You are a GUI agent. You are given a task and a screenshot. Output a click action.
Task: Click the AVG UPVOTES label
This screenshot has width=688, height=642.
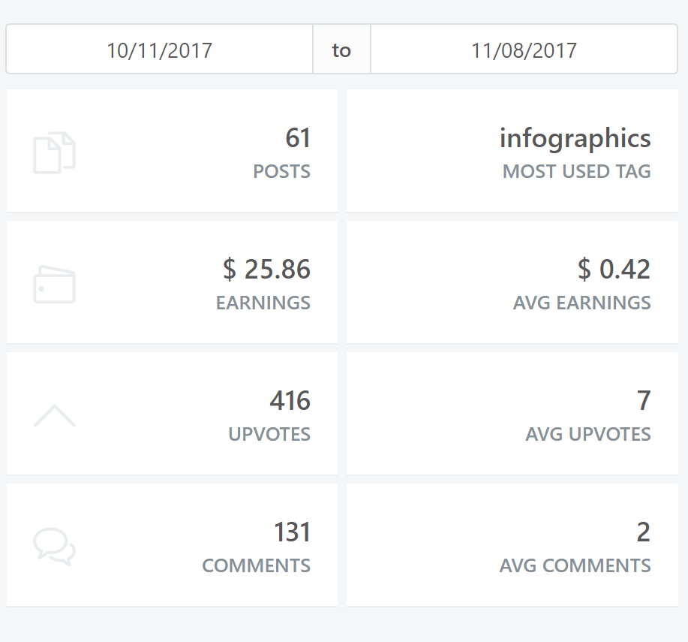click(x=588, y=435)
